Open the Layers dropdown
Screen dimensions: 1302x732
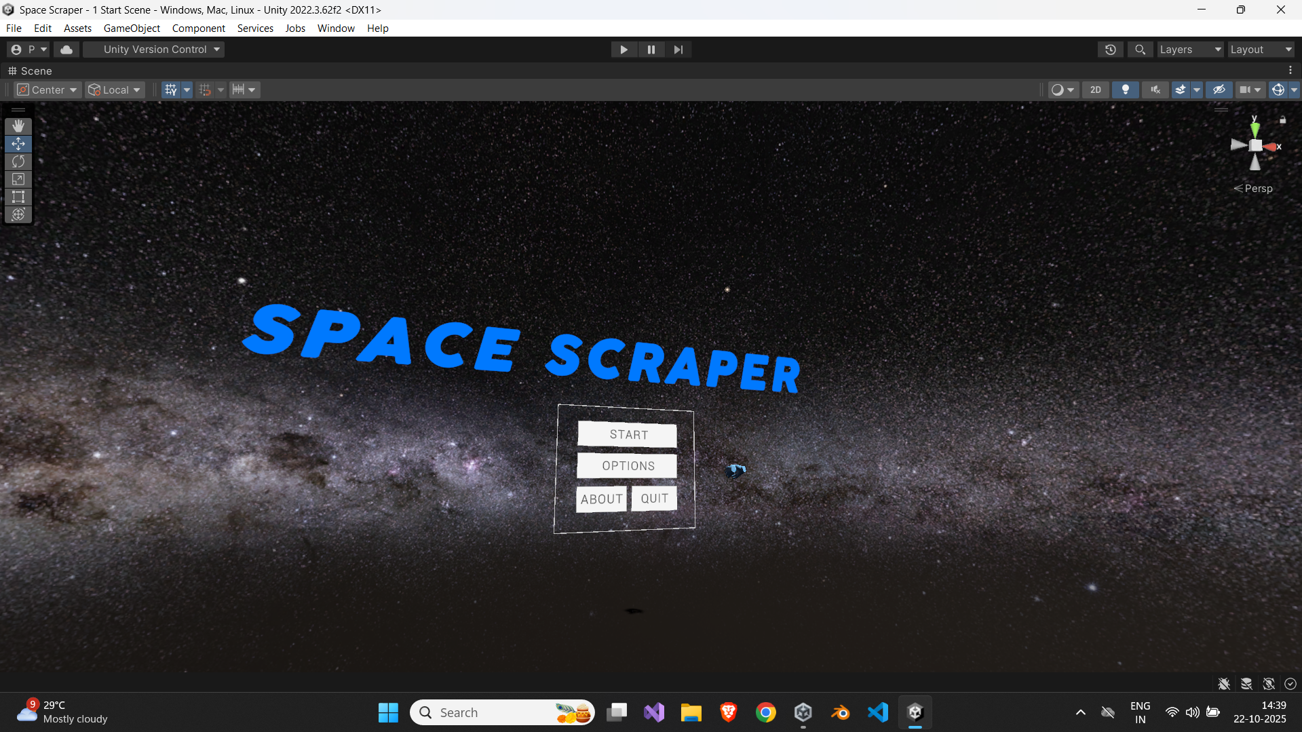[1189, 50]
